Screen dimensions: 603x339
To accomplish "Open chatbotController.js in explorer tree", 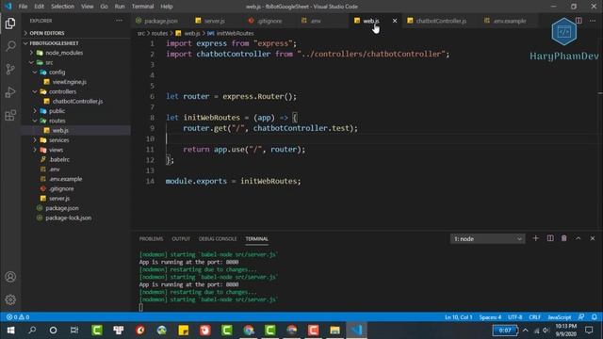I will coord(77,101).
